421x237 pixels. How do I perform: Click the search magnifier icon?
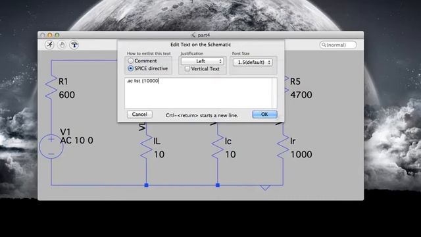324,45
